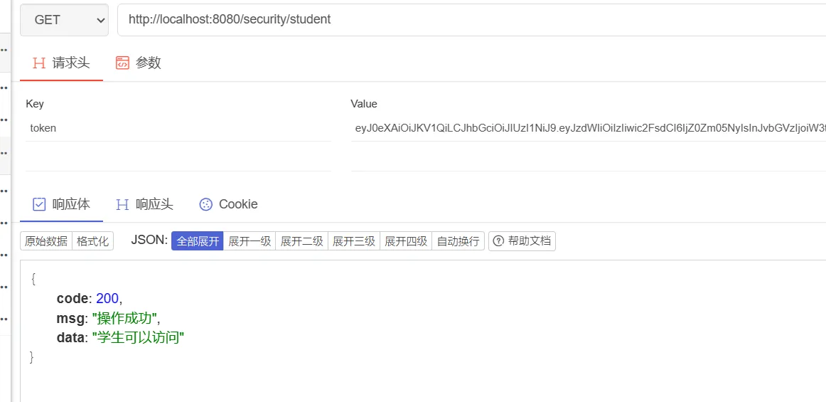Expand JSON to second level with 展开二级

[301, 241]
